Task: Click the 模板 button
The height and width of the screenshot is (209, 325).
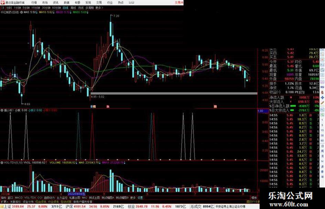Action: point(254,198)
